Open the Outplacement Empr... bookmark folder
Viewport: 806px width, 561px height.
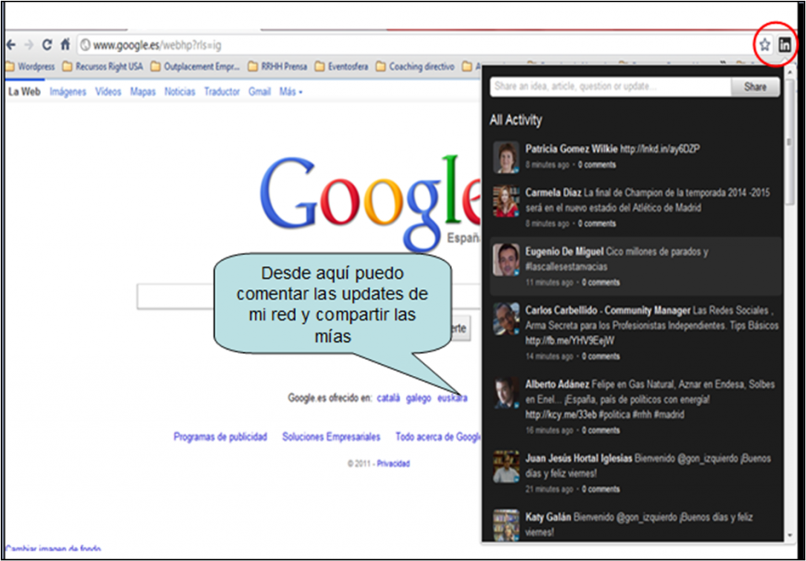(195, 66)
